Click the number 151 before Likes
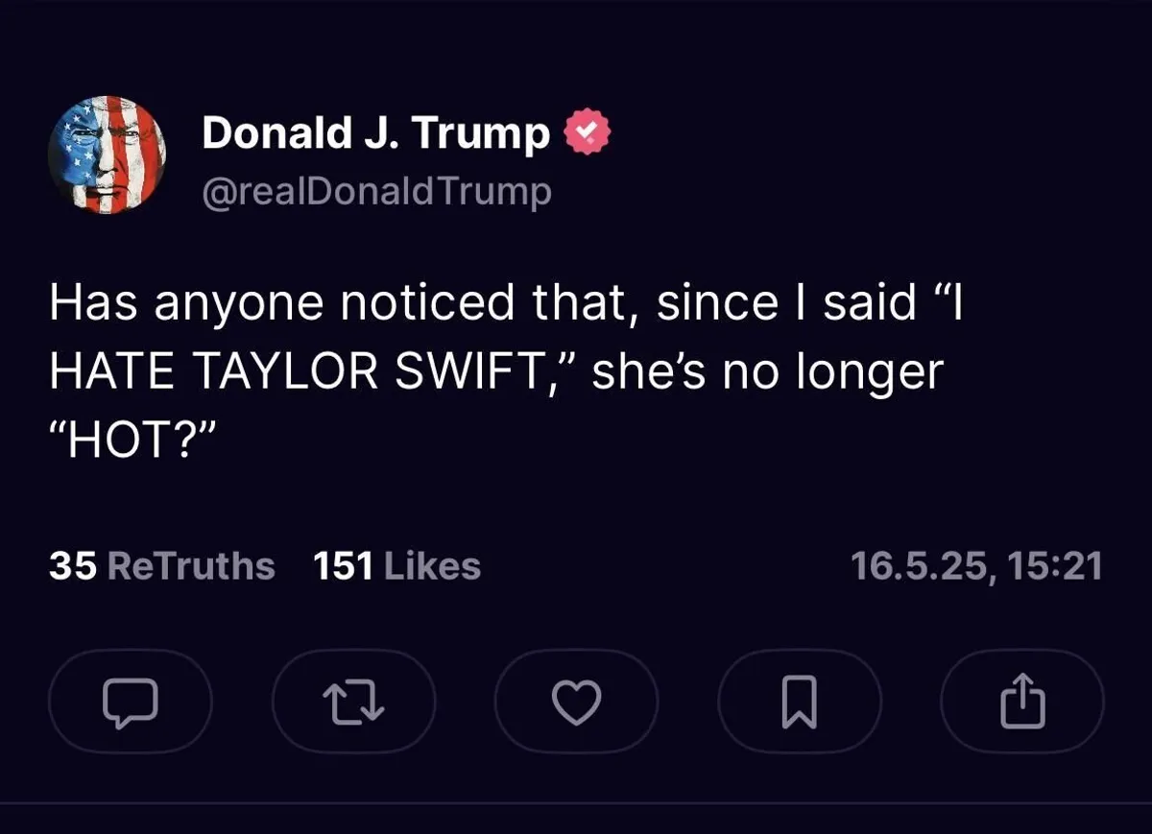Viewport: 1152px width, 834px height. pos(343,566)
